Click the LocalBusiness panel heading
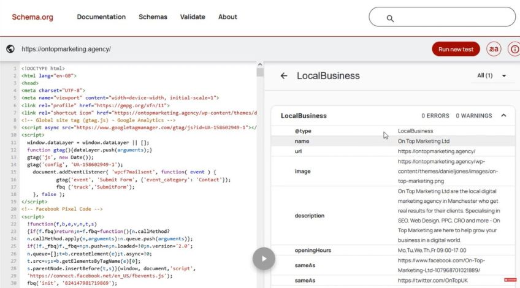520x288 pixels. (328, 75)
